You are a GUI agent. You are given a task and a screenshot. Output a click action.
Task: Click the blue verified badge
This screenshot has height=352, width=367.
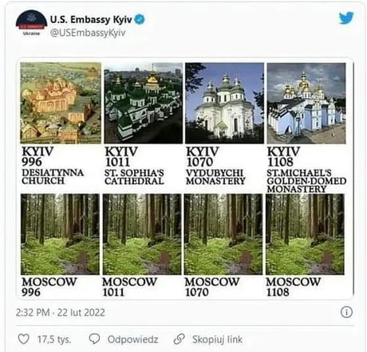coord(140,19)
